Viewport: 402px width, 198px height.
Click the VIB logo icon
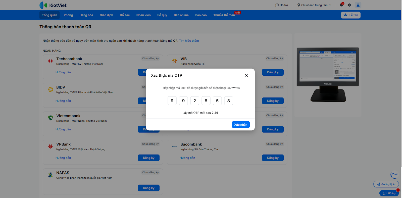175,61
